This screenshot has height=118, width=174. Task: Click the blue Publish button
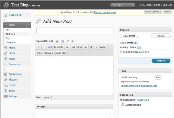(x=161, y=61)
